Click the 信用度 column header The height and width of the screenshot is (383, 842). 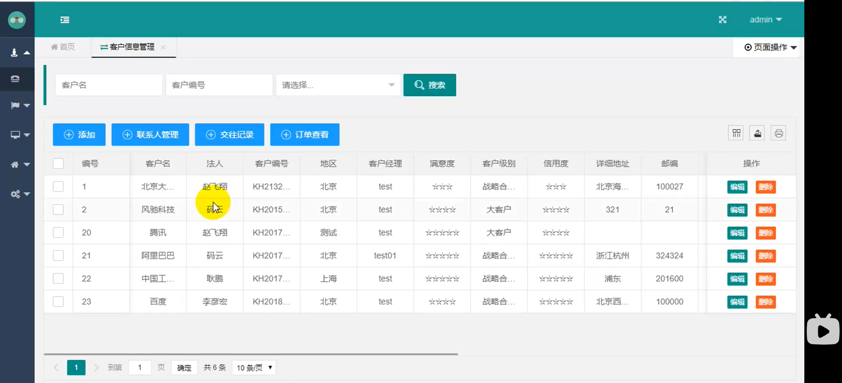point(556,164)
